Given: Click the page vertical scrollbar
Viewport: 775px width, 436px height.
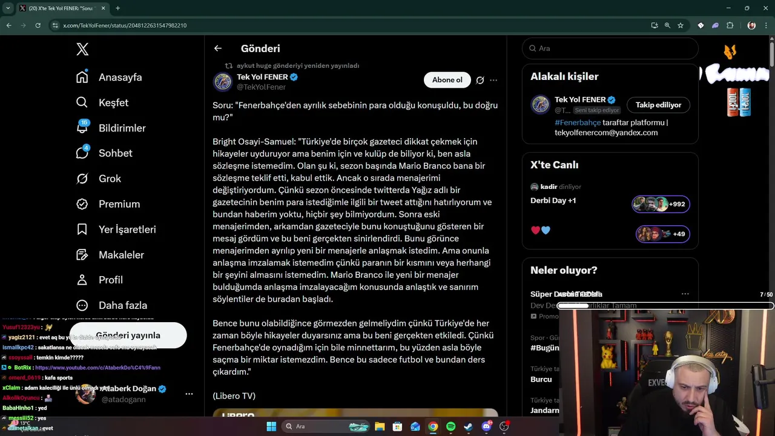Looking at the screenshot, I should pyautogui.click(x=772, y=54).
